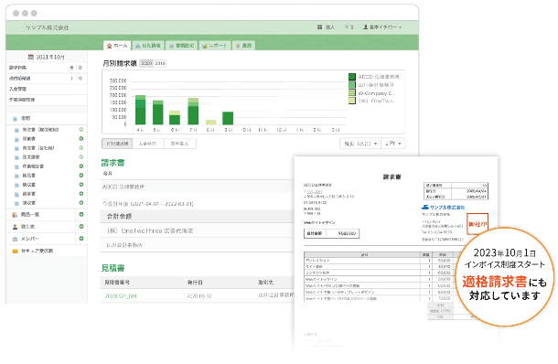
Task: Expand the user account menu in header
Action: (382, 27)
